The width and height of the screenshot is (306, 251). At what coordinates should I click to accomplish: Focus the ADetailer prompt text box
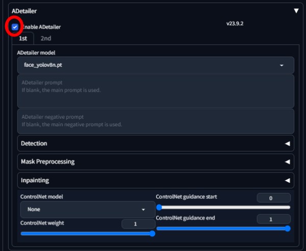[x=156, y=91]
